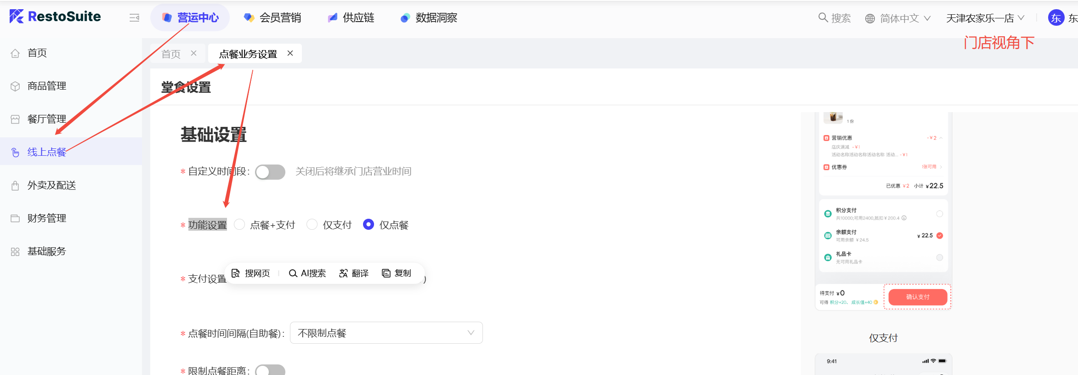Open the 供应链 top menu
The height and width of the screenshot is (375, 1078).
[x=351, y=18]
